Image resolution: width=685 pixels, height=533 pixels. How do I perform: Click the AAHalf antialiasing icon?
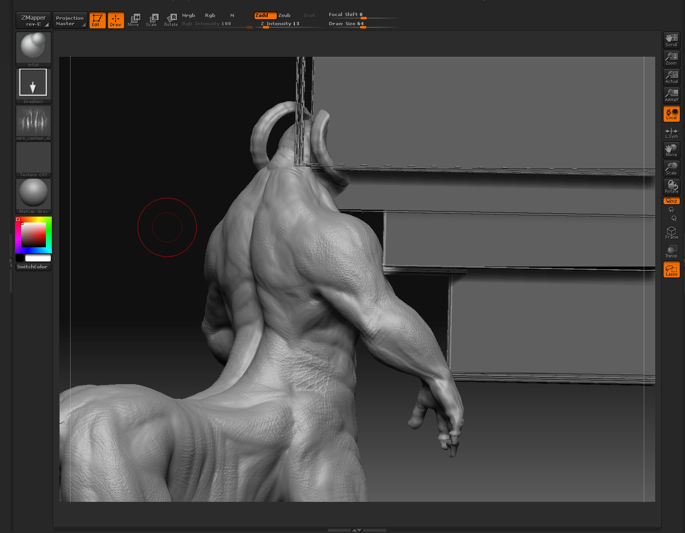coord(671,95)
